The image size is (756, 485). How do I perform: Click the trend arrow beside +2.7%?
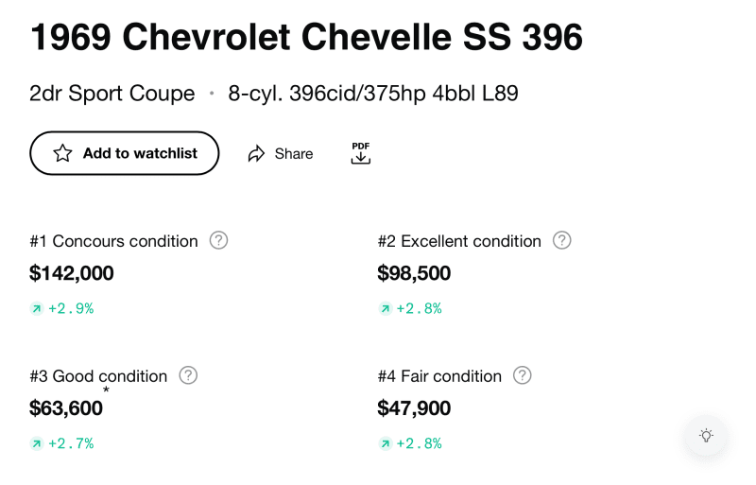37,443
